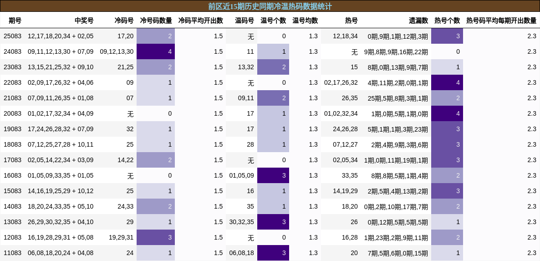The height and width of the screenshot is (261, 540).
Task: Click the 热号码平均每期开出数量 column header
Action: coord(501,20)
